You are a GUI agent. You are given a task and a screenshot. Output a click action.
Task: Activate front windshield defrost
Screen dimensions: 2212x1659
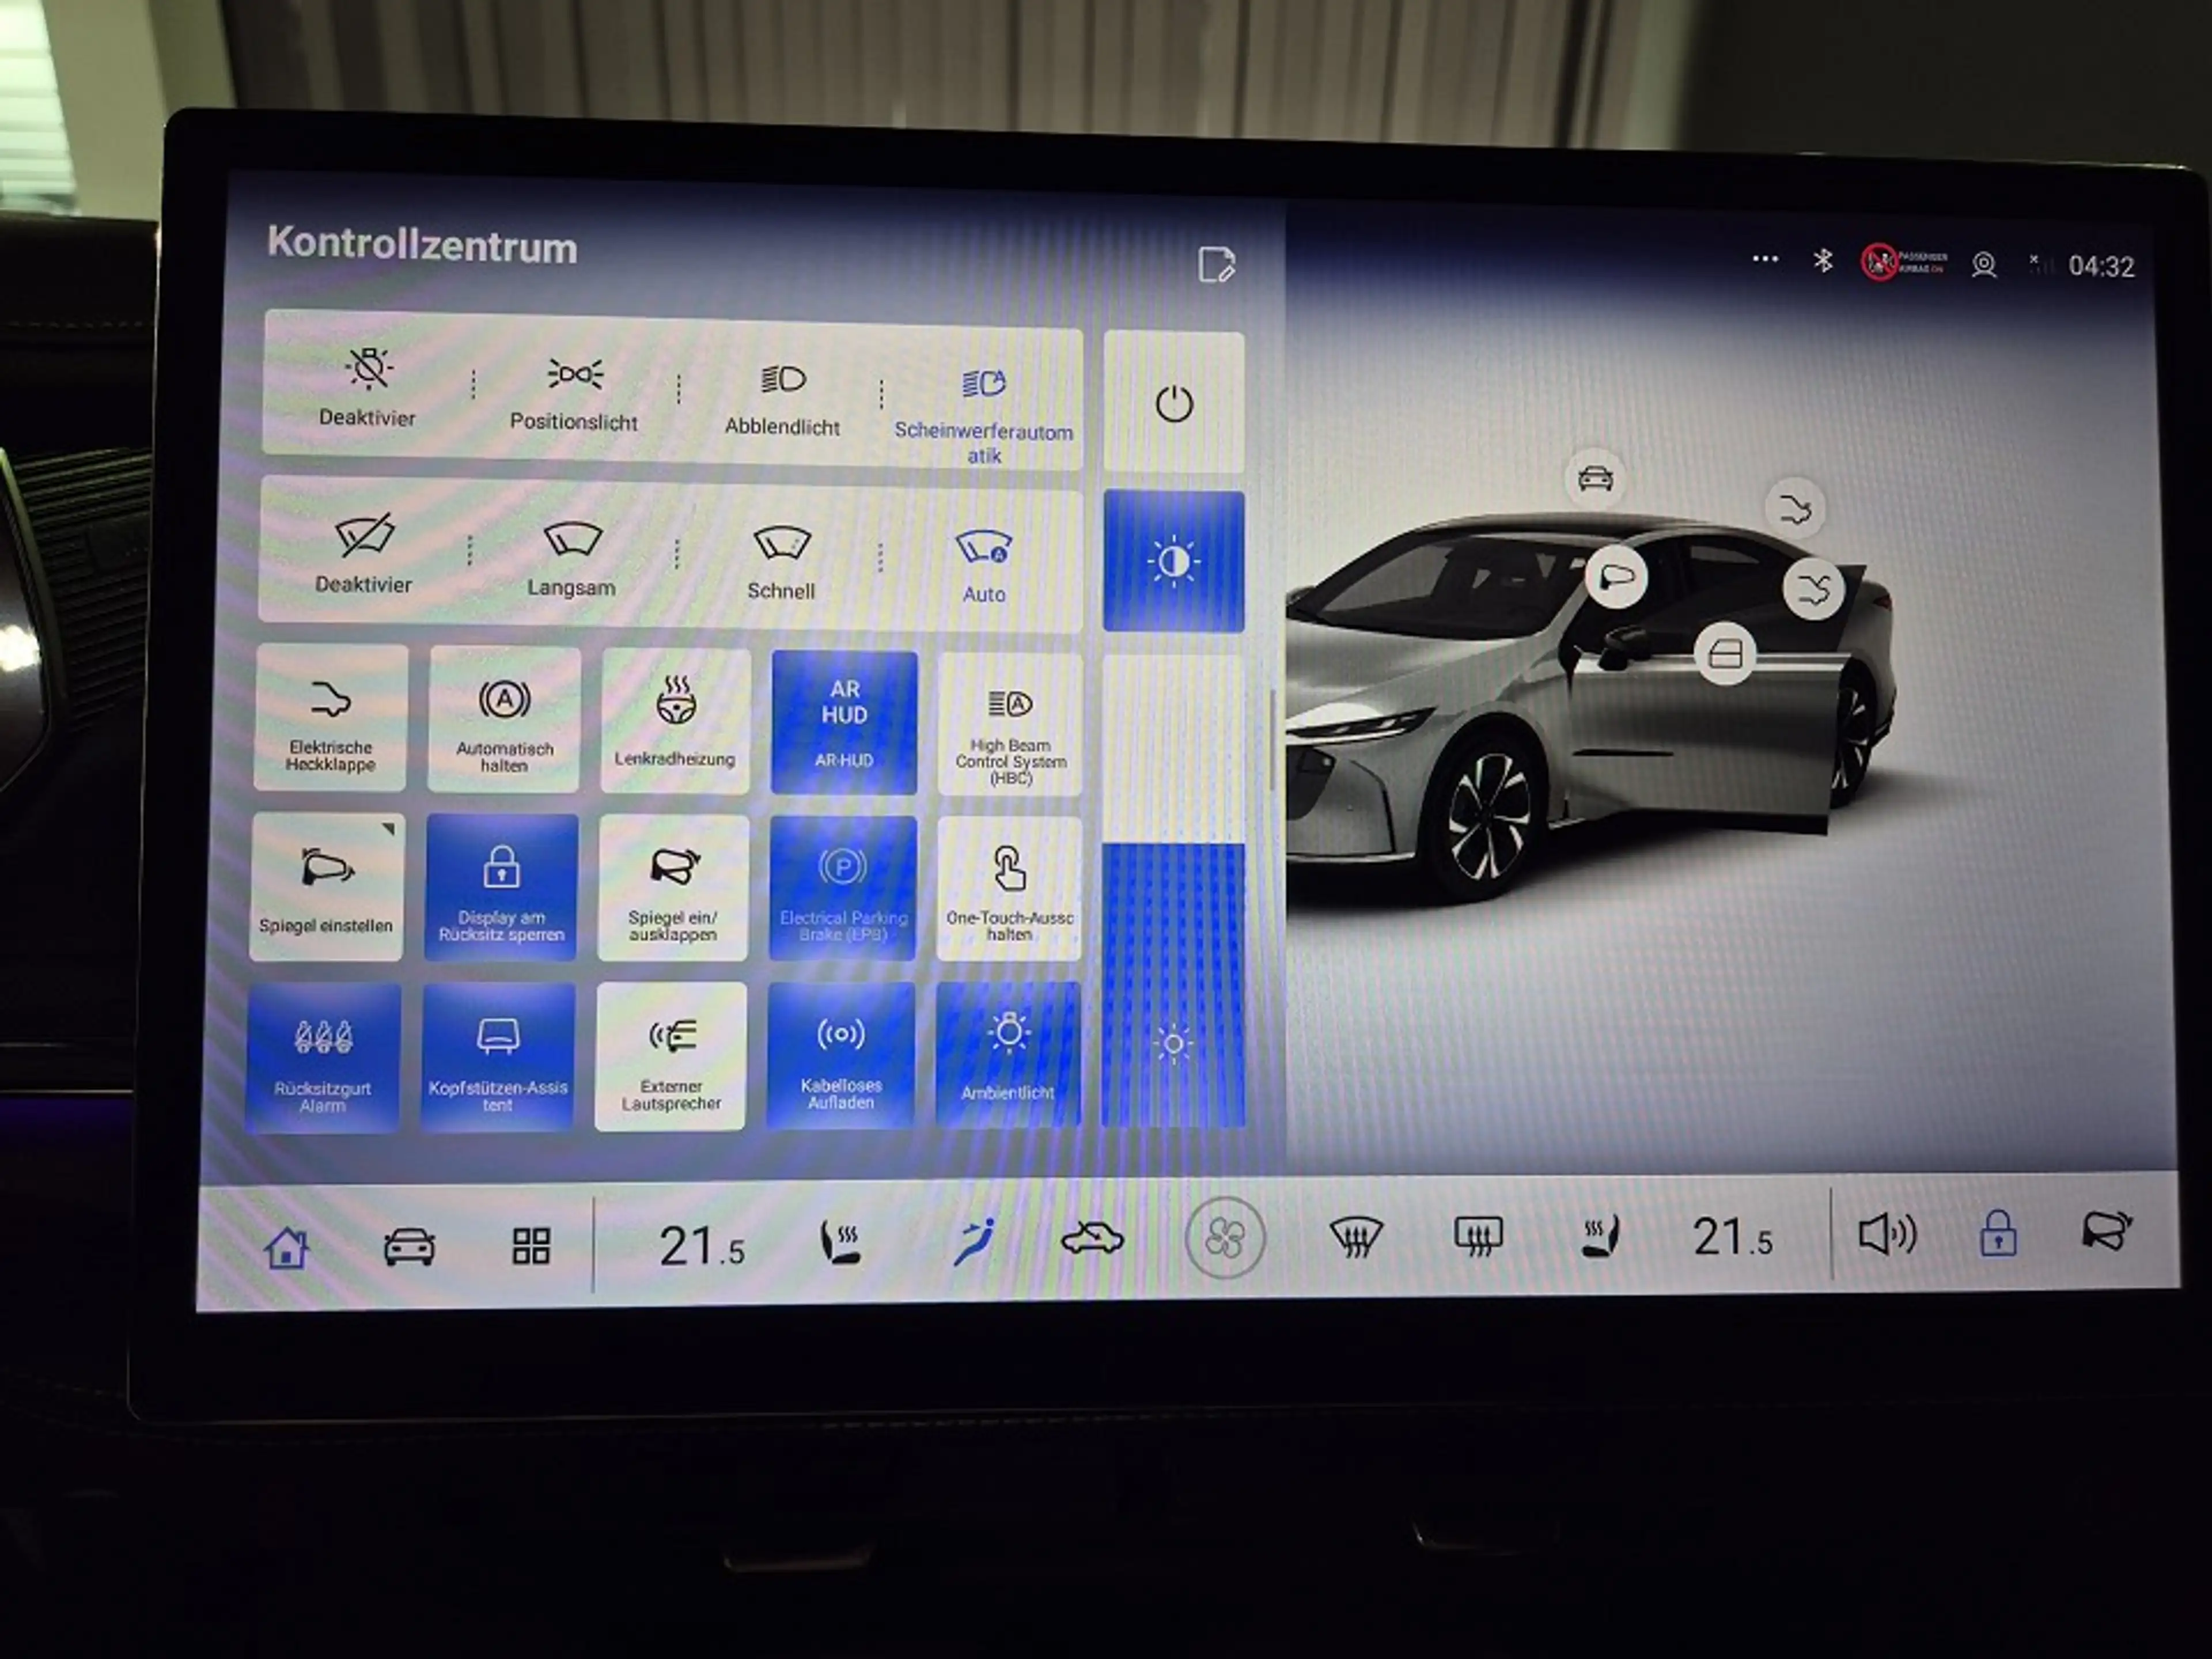(1356, 1237)
